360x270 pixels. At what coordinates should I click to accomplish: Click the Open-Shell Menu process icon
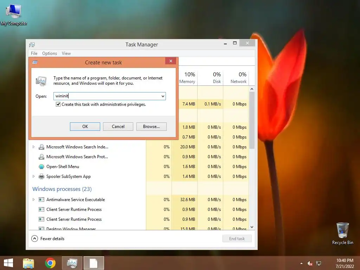[x=41, y=167]
